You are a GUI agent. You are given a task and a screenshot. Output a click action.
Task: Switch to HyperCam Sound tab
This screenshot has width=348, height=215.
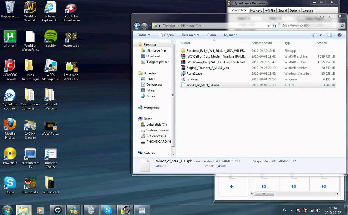click(x=282, y=10)
